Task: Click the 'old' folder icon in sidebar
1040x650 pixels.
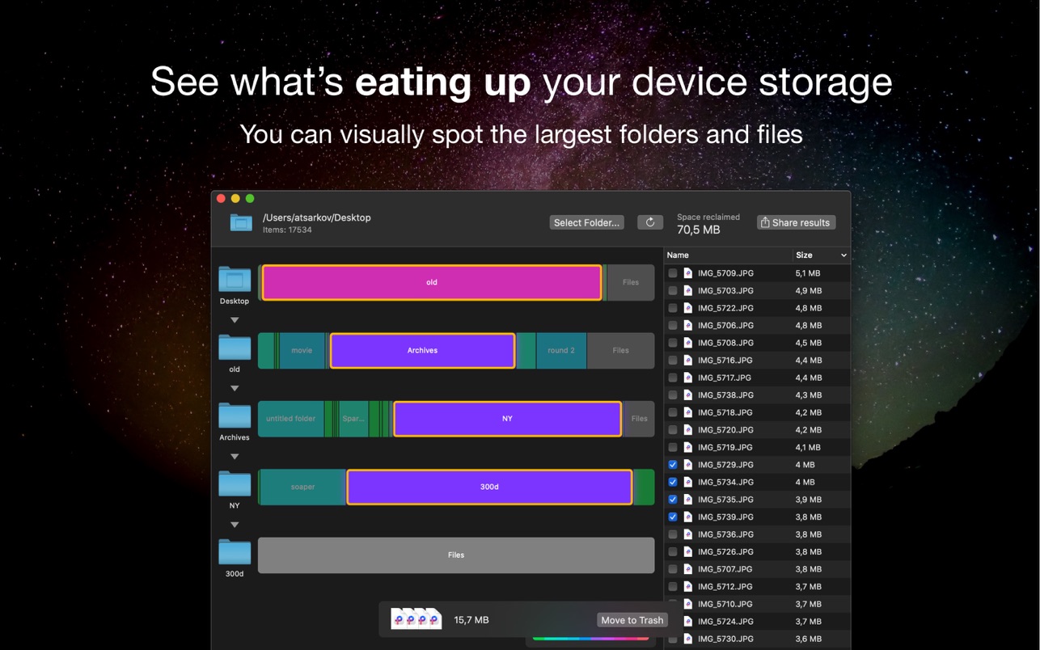Action: 235,348
